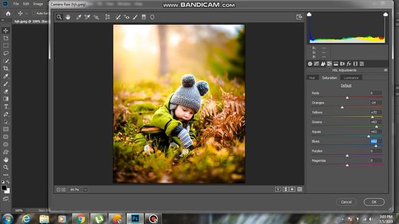Click the foreground color swatch in Photoshop toolbar
This screenshot has width=399, height=224.
click(4, 188)
